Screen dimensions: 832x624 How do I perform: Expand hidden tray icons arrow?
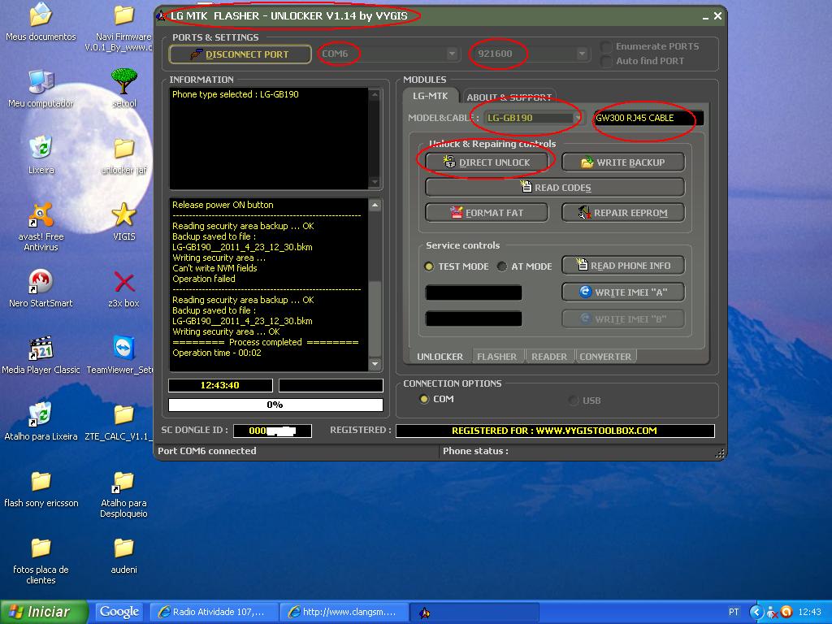[x=756, y=612]
